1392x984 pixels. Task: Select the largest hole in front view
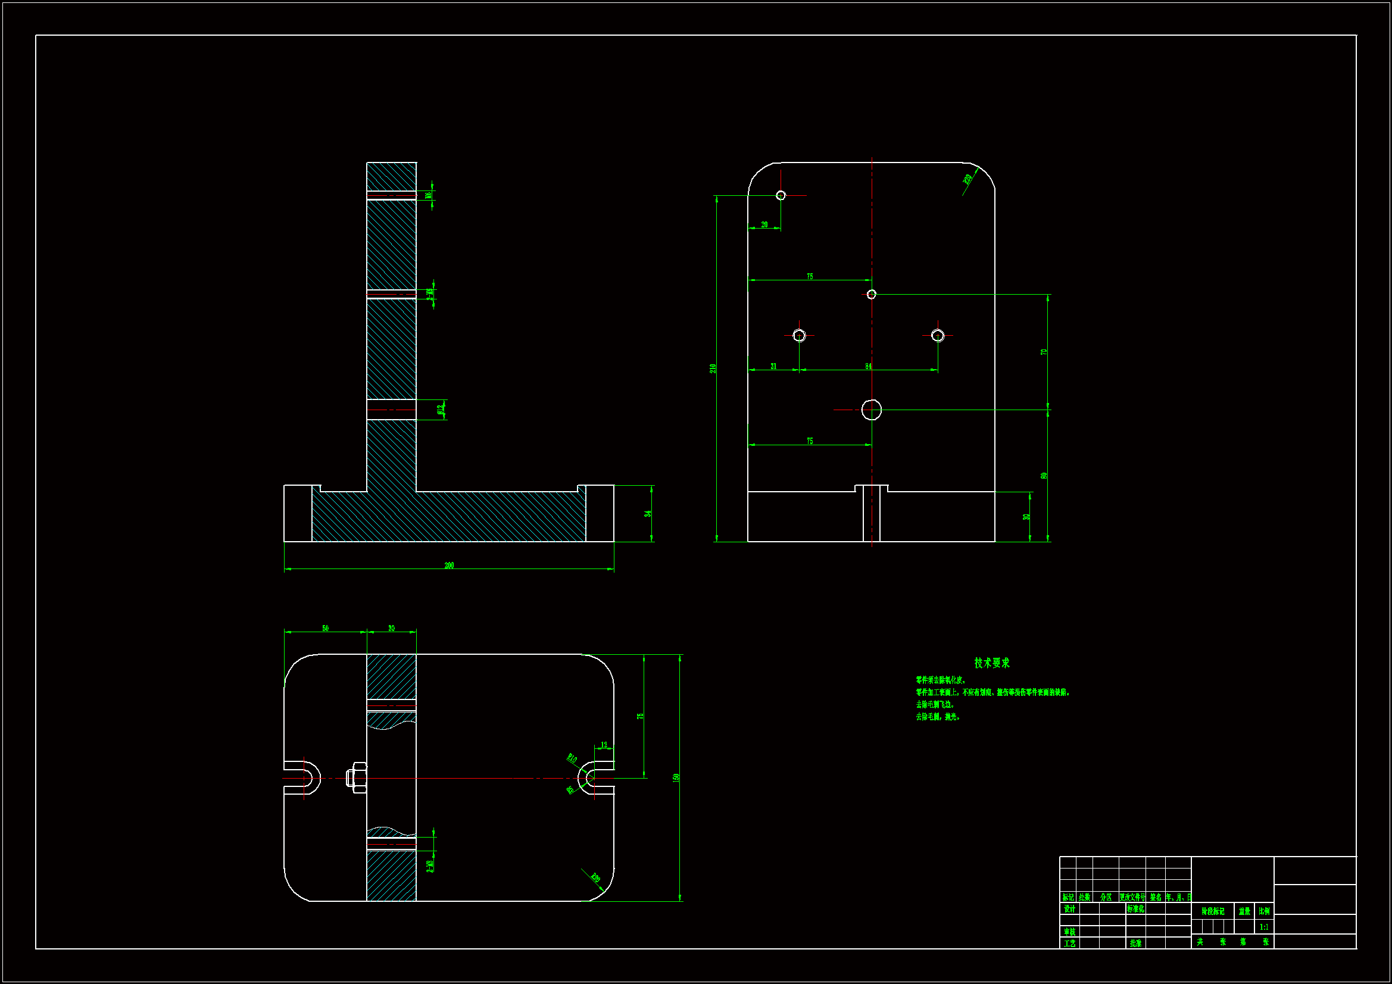[x=871, y=410]
